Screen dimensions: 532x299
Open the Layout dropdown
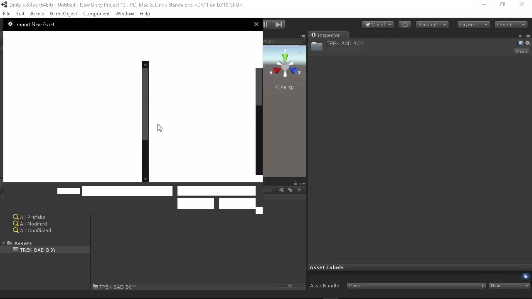[x=510, y=25]
